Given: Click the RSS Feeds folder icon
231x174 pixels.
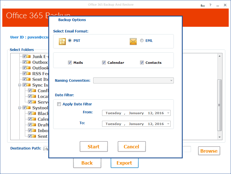Looking at the screenshot, I should pos(29,73).
